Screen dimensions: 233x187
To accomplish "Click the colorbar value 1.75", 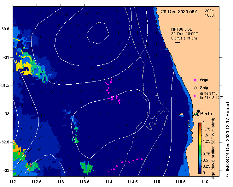I will 207,129.
